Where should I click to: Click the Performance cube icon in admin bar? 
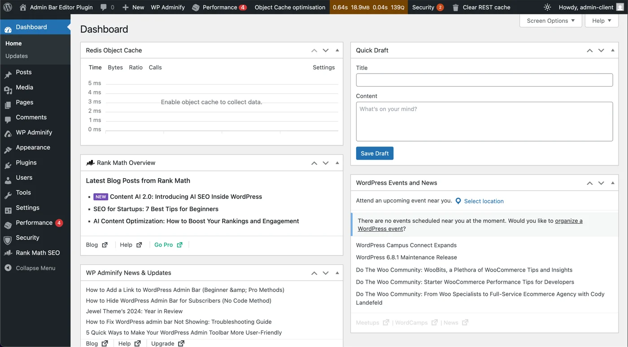click(x=196, y=7)
